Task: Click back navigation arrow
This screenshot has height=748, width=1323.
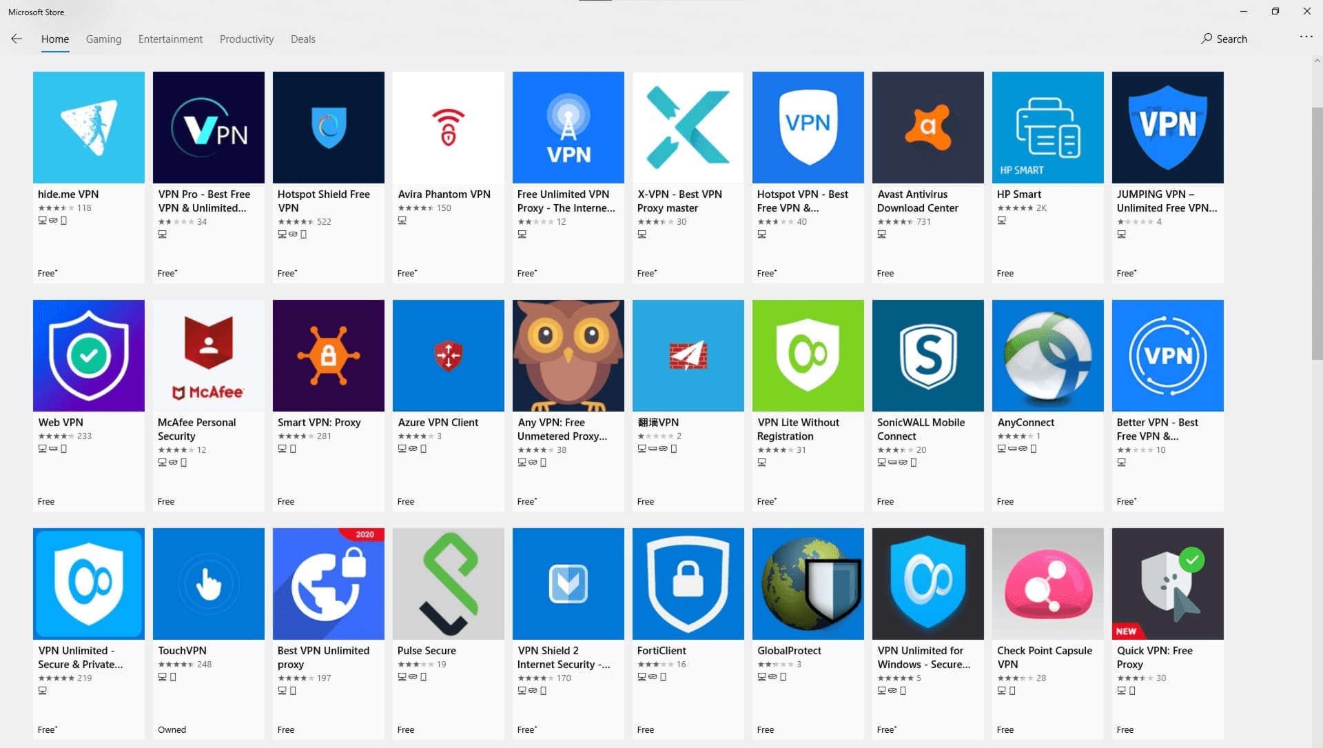Action: [x=17, y=37]
